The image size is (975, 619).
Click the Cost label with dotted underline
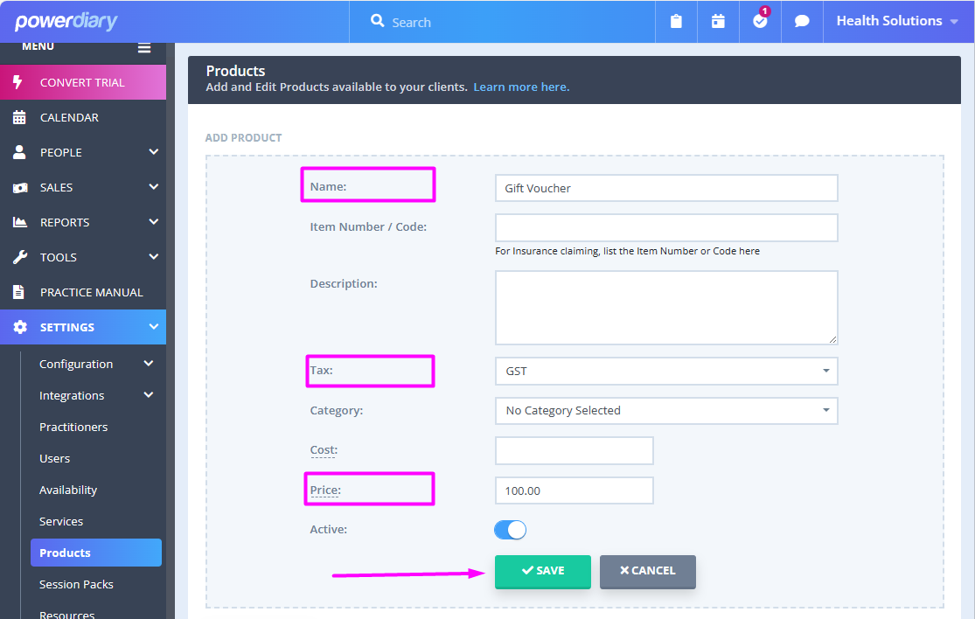[324, 450]
